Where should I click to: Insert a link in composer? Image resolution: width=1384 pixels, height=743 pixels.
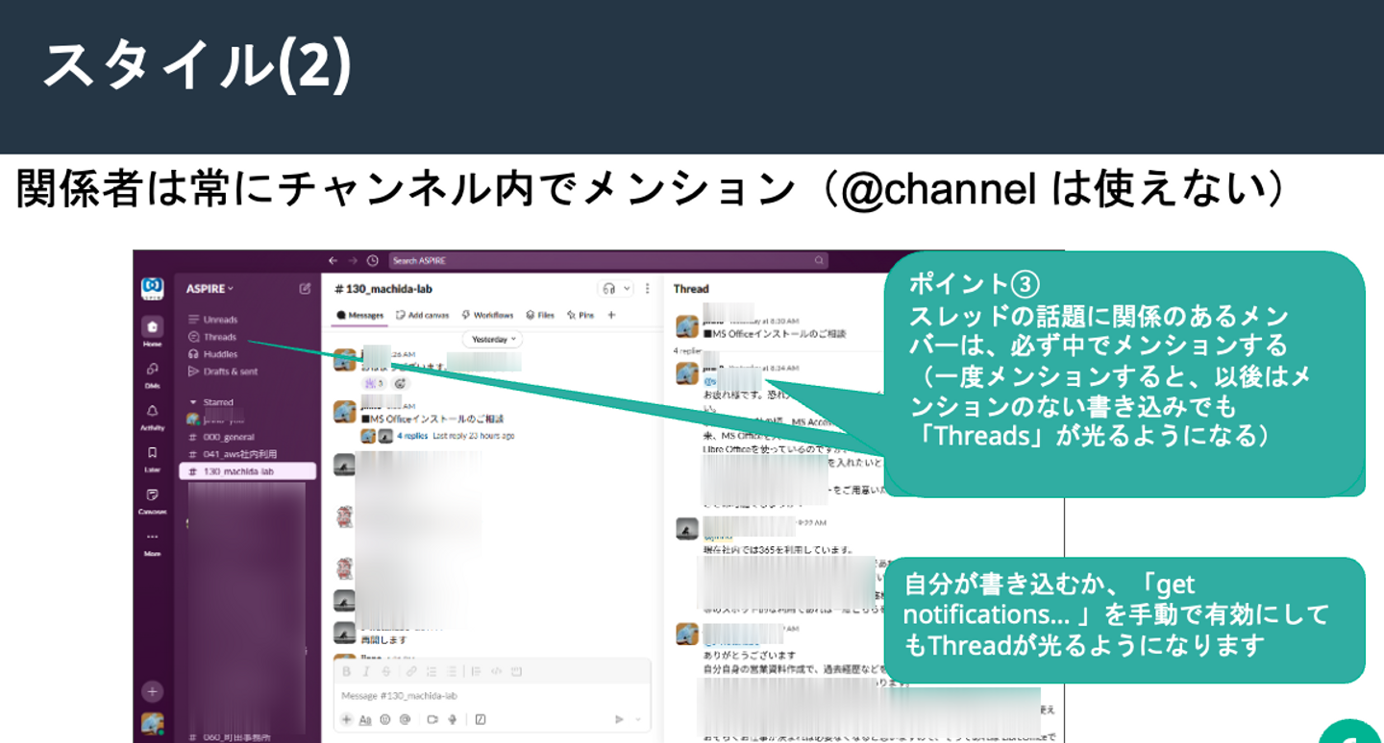[x=411, y=671]
